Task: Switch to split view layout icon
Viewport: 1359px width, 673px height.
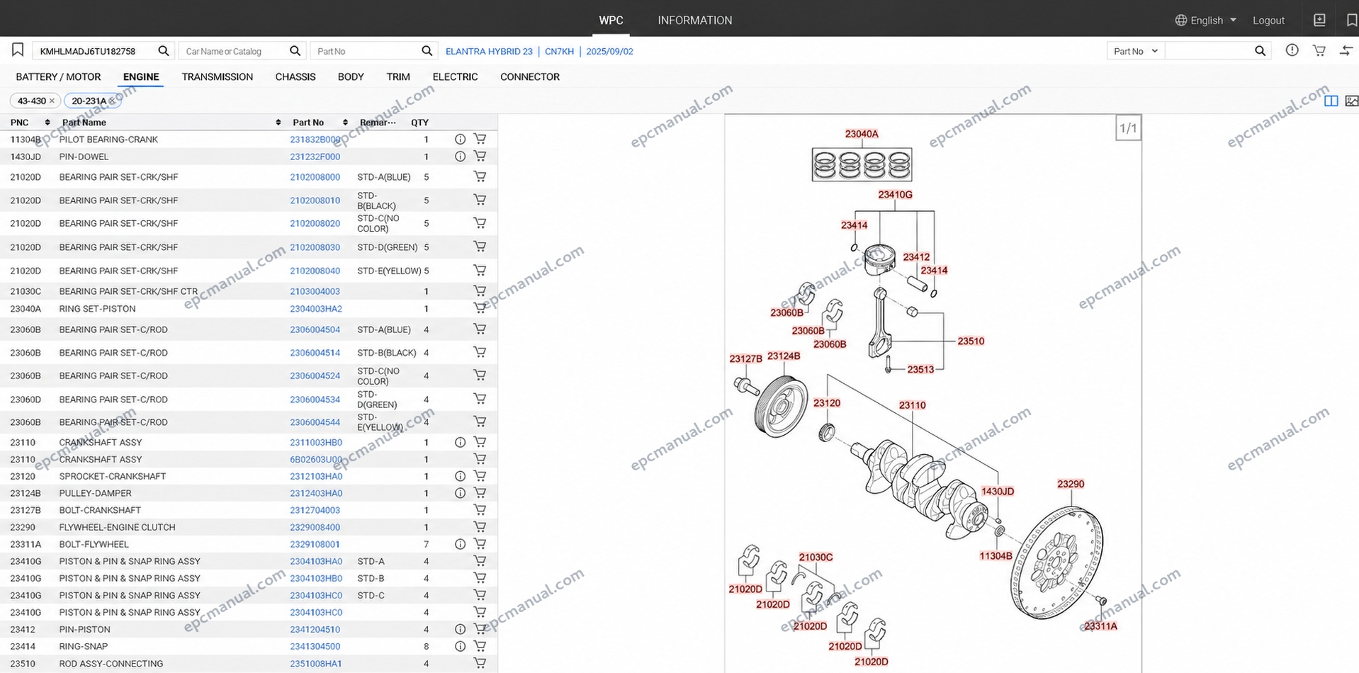Action: tap(1331, 101)
